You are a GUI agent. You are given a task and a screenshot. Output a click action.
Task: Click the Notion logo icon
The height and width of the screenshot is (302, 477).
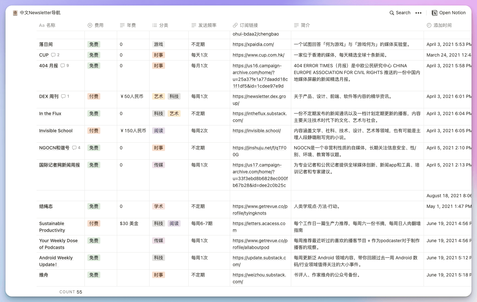(435, 13)
